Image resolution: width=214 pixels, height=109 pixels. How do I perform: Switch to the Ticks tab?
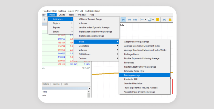point(66,84)
